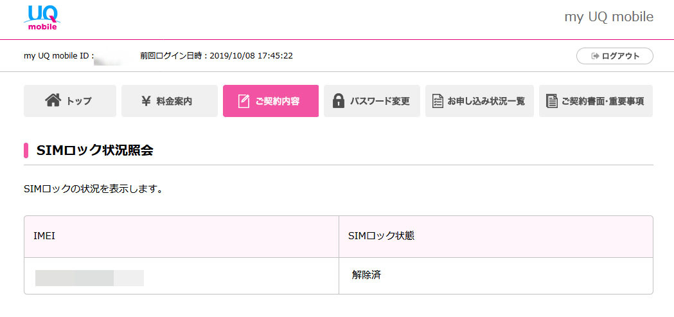Select the blurred IMEI number cell
This screenshot has width=674, height=317.
pyautogui.click(x=89, y=278)
